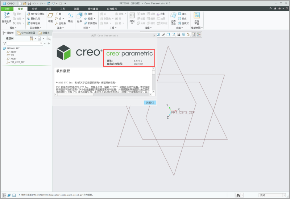Click the New file icon in quick access toolbar

[x=20, y=3]
